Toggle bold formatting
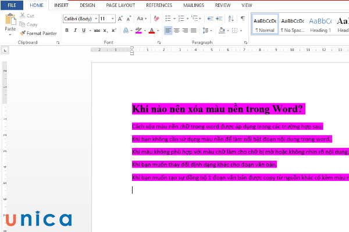Screen dimensions: 349x232 67,30
